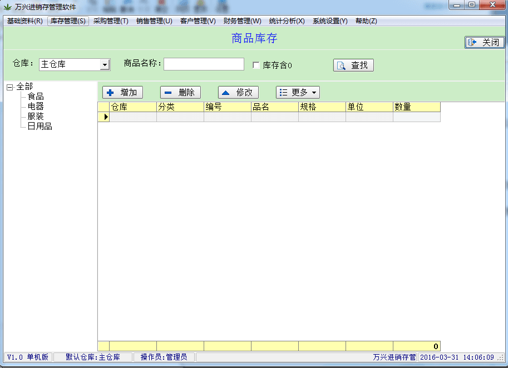Viewport: 508px width, 368px height.
Task: Open the 仓库 dropdown list
Action: 104,65
